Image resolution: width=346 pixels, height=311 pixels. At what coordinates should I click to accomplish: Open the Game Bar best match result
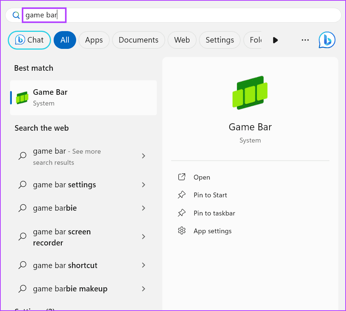point(84,98)
